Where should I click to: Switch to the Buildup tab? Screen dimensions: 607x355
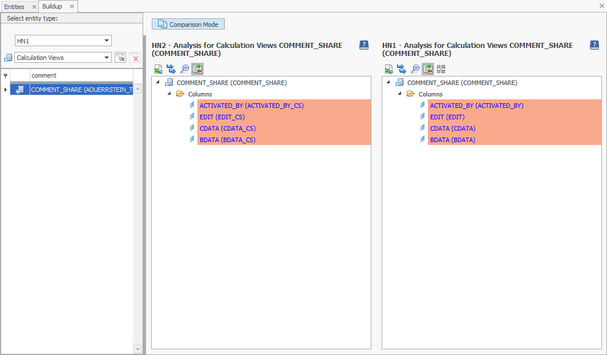[x=52, y=6]
